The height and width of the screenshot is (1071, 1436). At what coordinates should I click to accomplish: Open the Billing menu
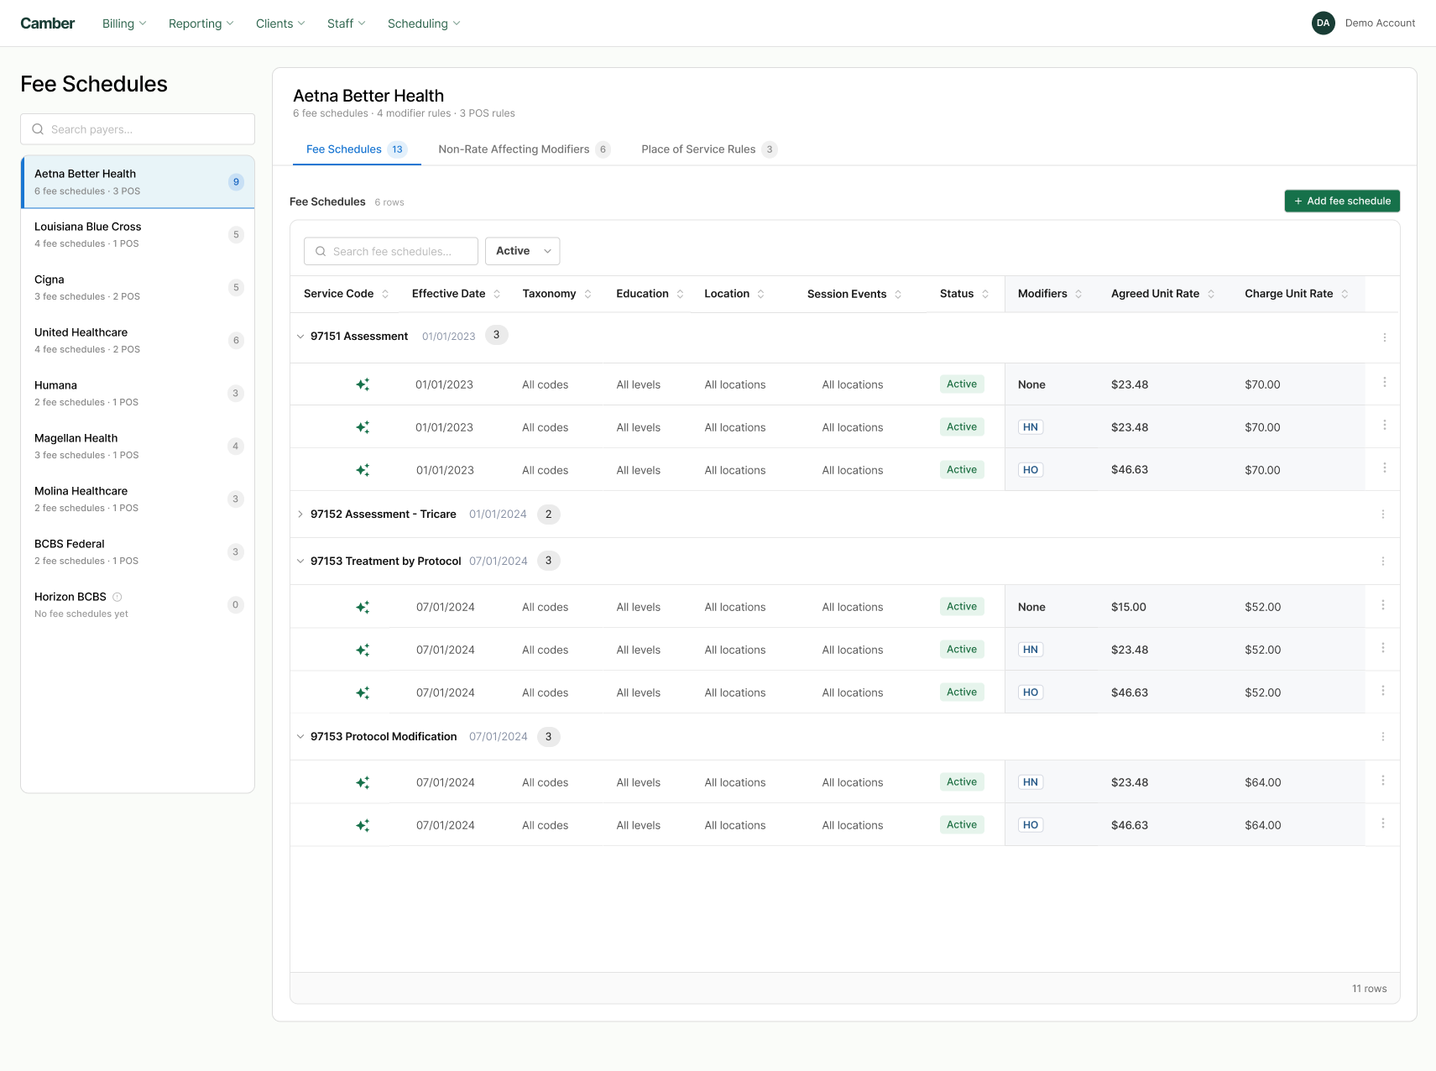click(x=124, y=24)
